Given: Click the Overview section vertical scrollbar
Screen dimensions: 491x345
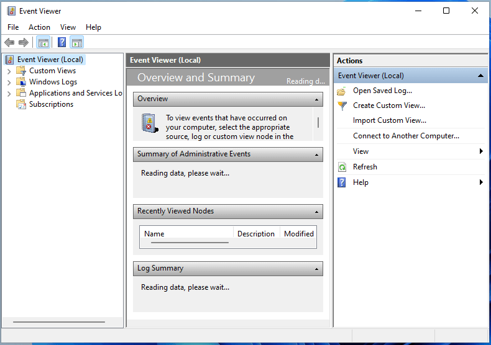Looking at the screenshot, I should point(318,123).
